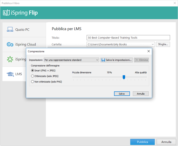Click the green iSpring Learn star icon
178x146 pixels.
point(10,59)
